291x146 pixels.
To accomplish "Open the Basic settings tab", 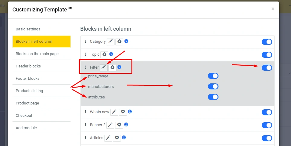I will 28,29.
